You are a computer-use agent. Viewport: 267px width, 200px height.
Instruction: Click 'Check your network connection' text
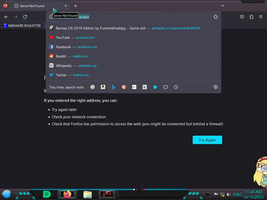[x=79, y=117]
